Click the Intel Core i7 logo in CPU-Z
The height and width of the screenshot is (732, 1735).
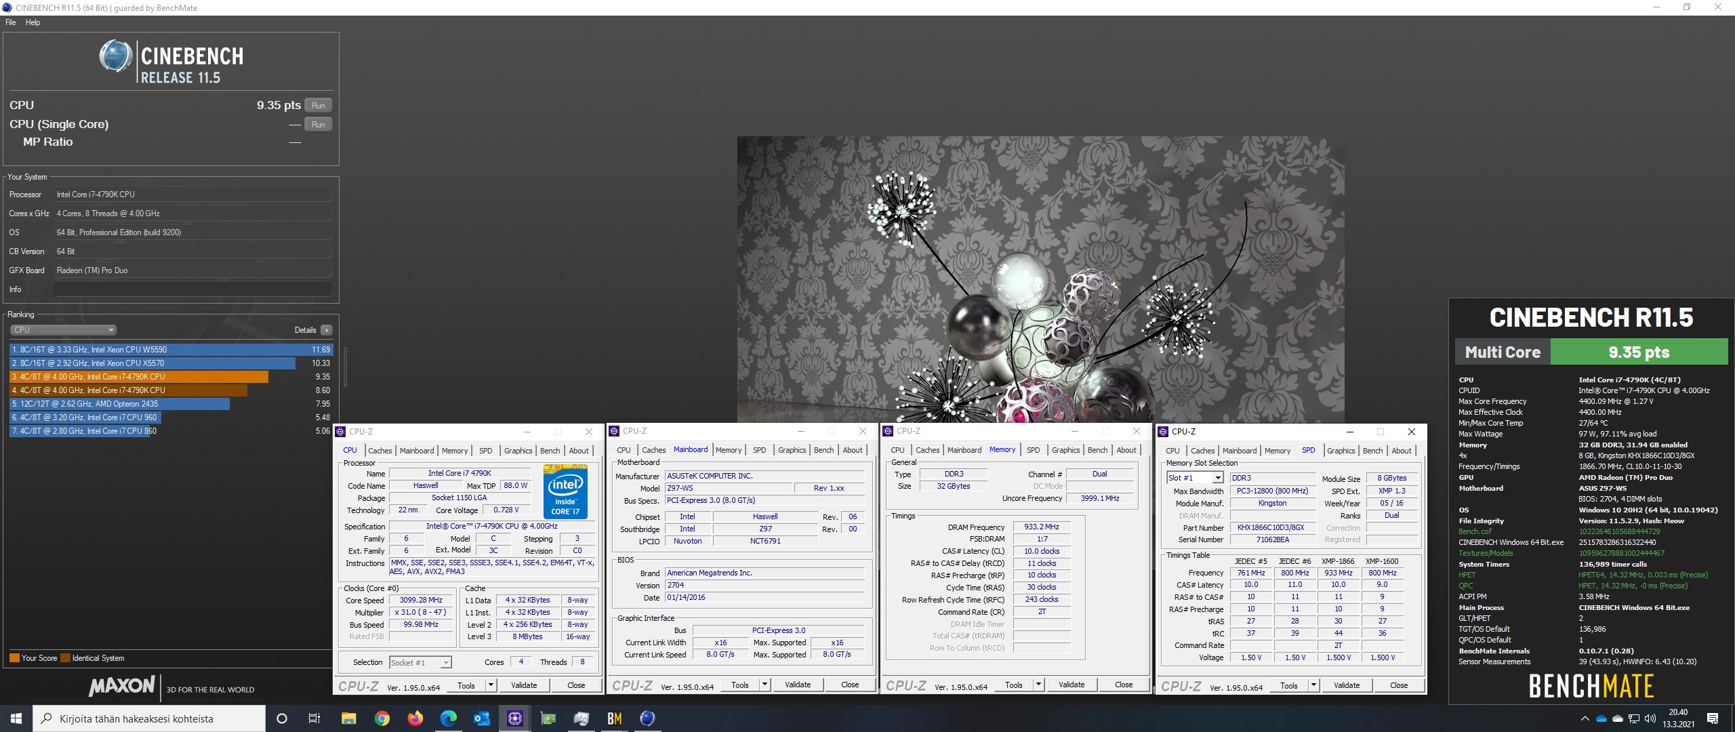pyautogui.click(x=565, y=492)
